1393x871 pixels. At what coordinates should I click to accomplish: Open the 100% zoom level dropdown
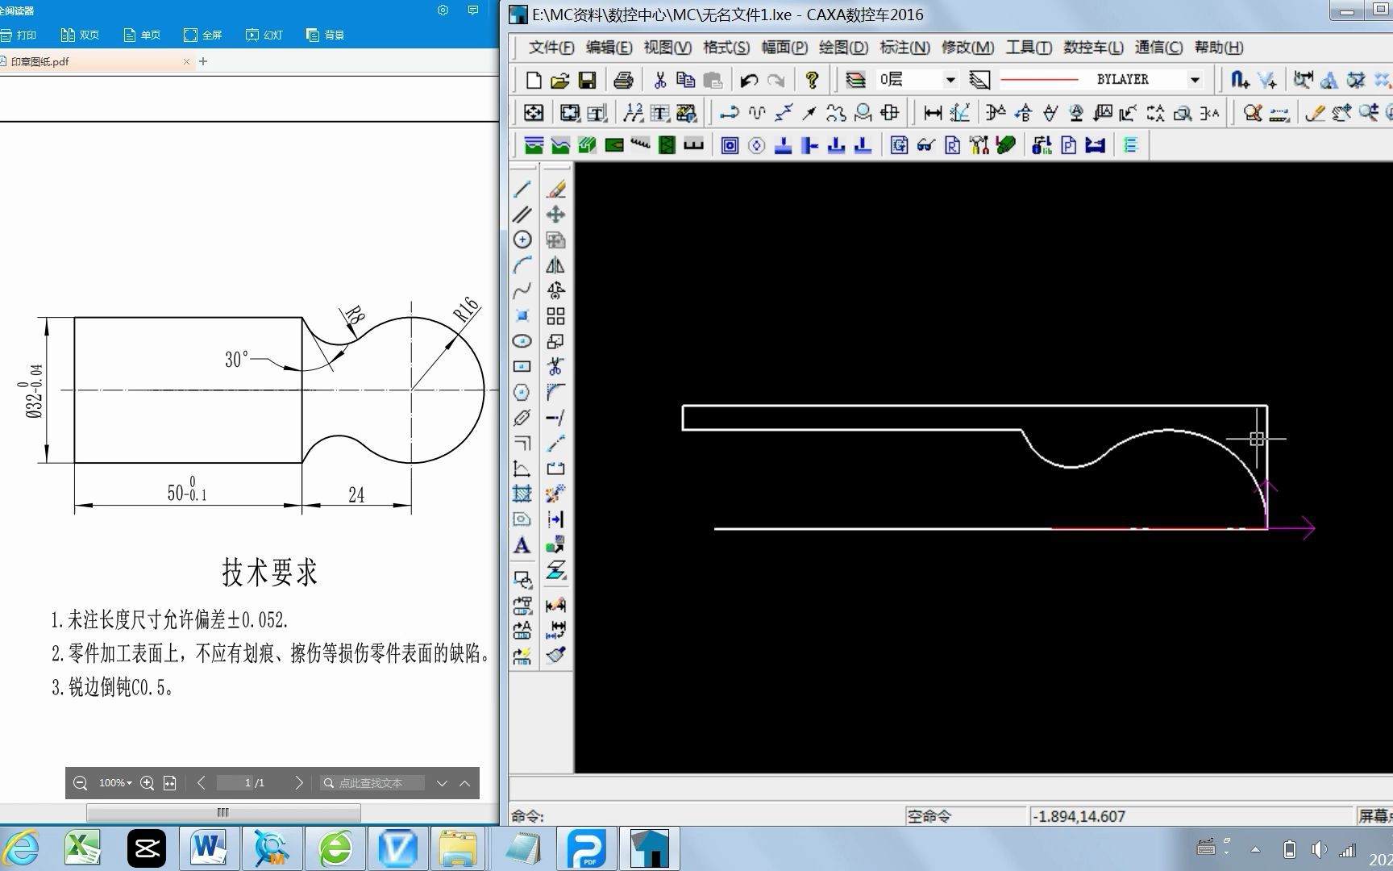(x=115, y=783)
